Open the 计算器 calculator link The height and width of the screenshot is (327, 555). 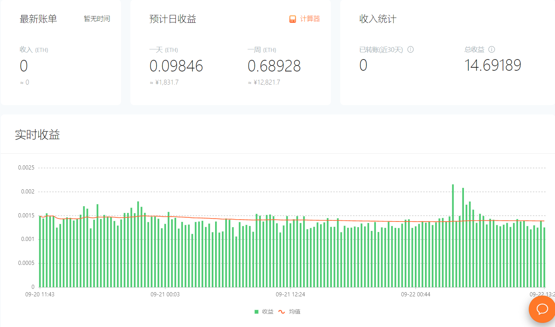[x=305, y=19]
